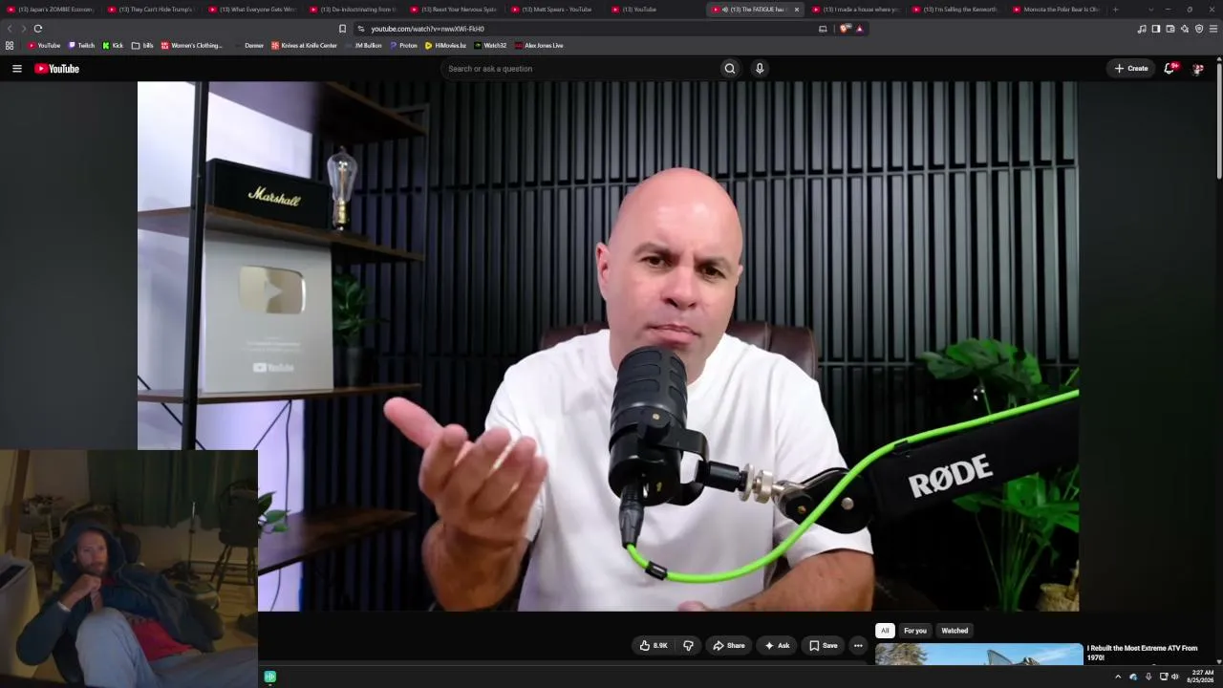Cast the screen with the address bar icon
The height and width of the screenshot is (688, 1223).
point(823,29)
